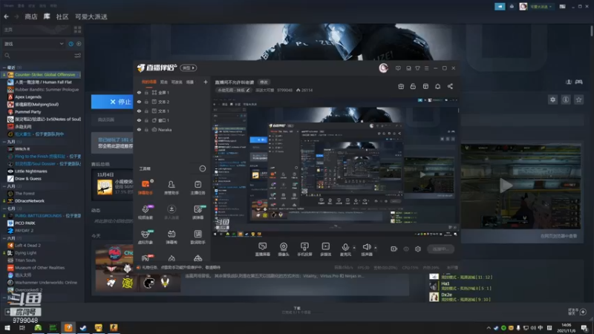The height and width of the screenshot is (334, 594).
Task: Hide the 文本 2 source with its eye
Action: (x=139, y=102)
